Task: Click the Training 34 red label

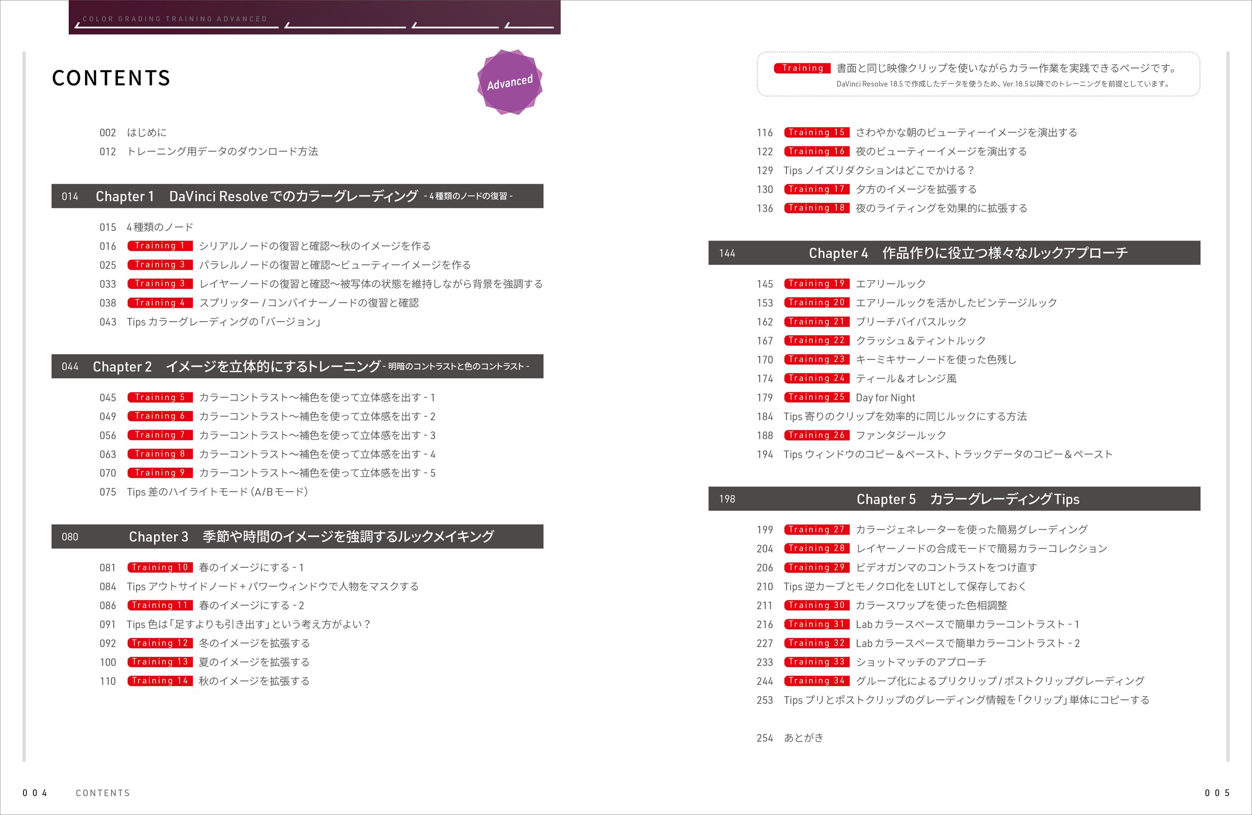Action: click(817, 681)
